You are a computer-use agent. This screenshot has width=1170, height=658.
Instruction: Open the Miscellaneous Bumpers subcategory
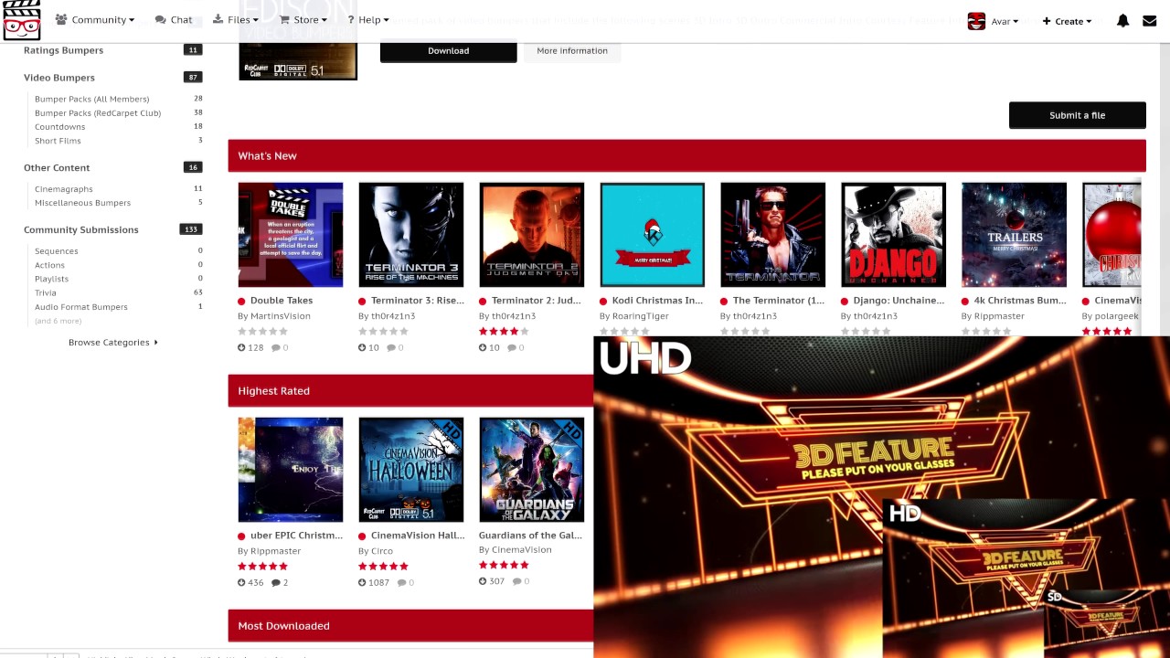(82, 203)
